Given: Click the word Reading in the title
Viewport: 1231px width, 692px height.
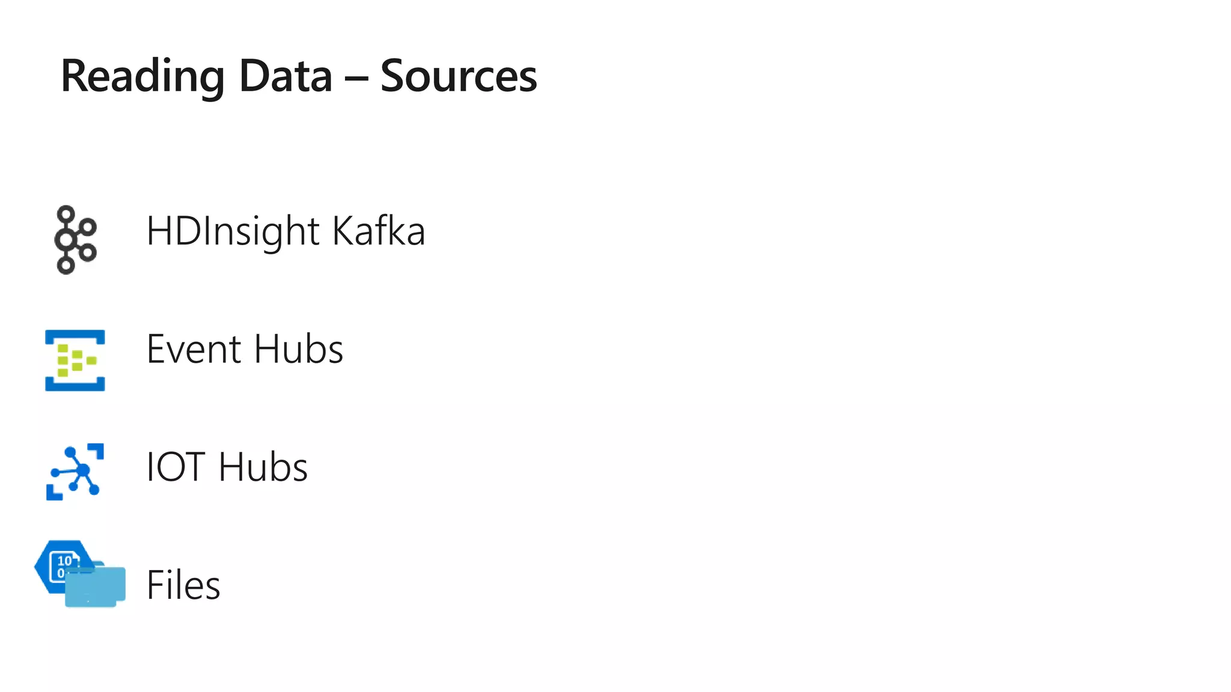Looking at the screenshot, I should pos(143,77).
